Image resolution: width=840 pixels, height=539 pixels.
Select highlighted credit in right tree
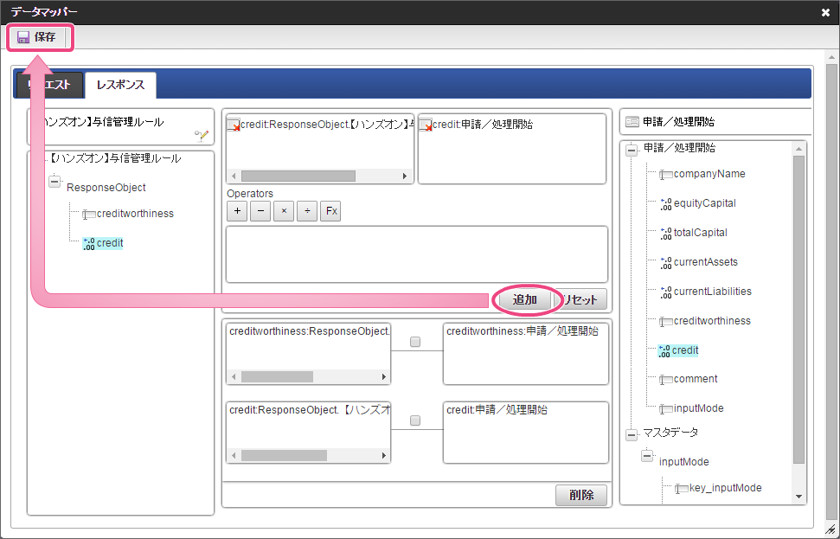pyautogui.click(x=685, y=350)
